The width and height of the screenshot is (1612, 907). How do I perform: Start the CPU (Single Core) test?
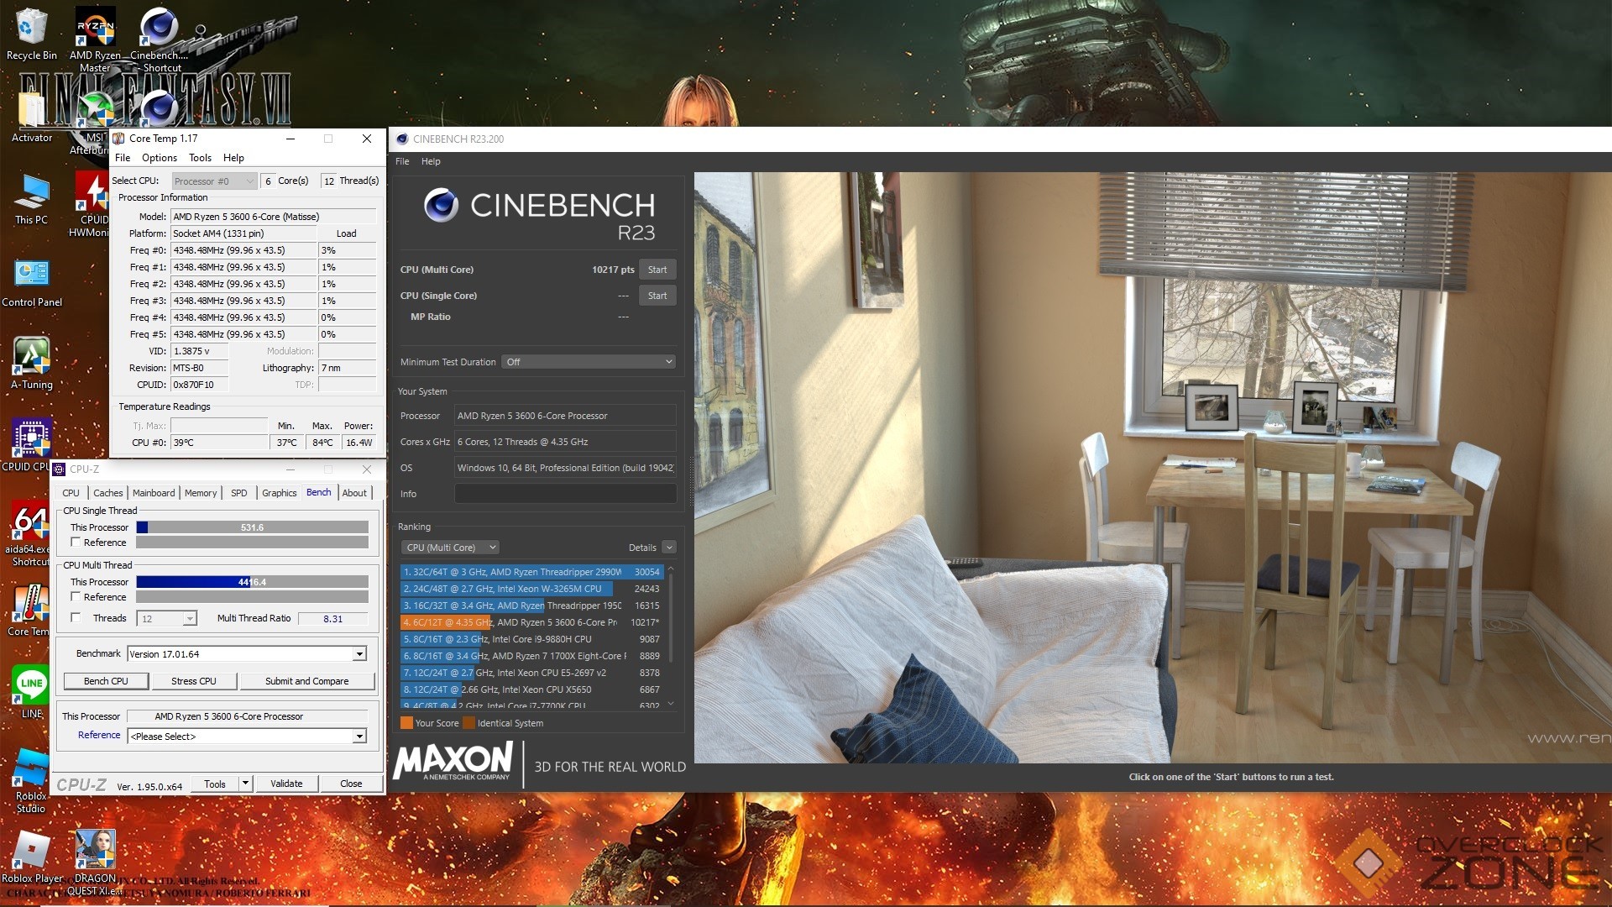(657, 296)
